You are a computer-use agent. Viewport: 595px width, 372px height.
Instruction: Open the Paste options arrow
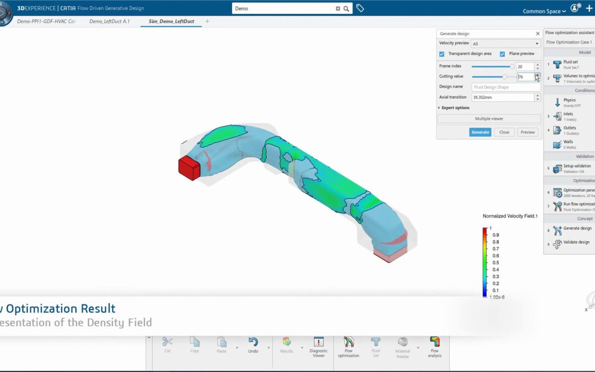(x=237, y=348)
